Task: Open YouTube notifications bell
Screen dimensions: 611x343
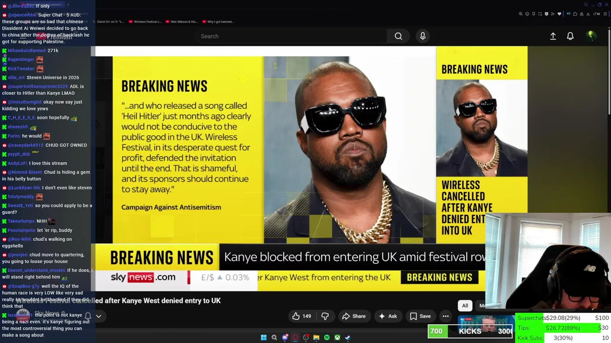Action: tap(570, 36)
